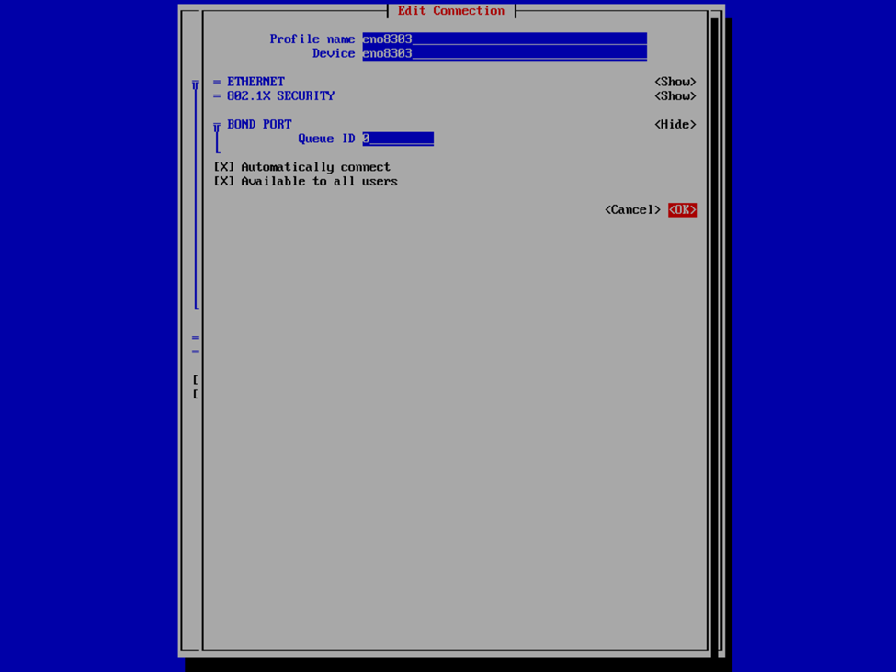Select the 802.1X SECURITY section heading
Image resolution: width=896 pixels, height=672 pixels.
[x=280, y=96]
